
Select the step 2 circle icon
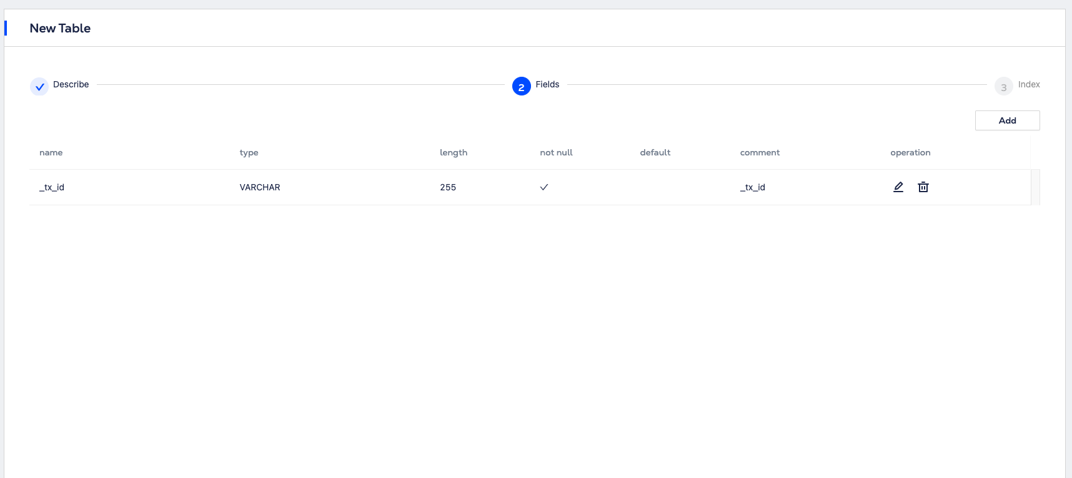(522, 86)
